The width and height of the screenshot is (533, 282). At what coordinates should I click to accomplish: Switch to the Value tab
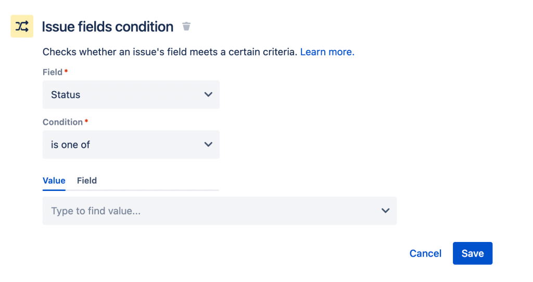point(54,181)
